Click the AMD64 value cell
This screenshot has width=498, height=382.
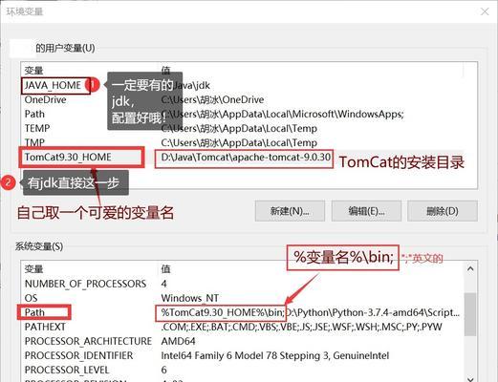[x=178, y=341]
